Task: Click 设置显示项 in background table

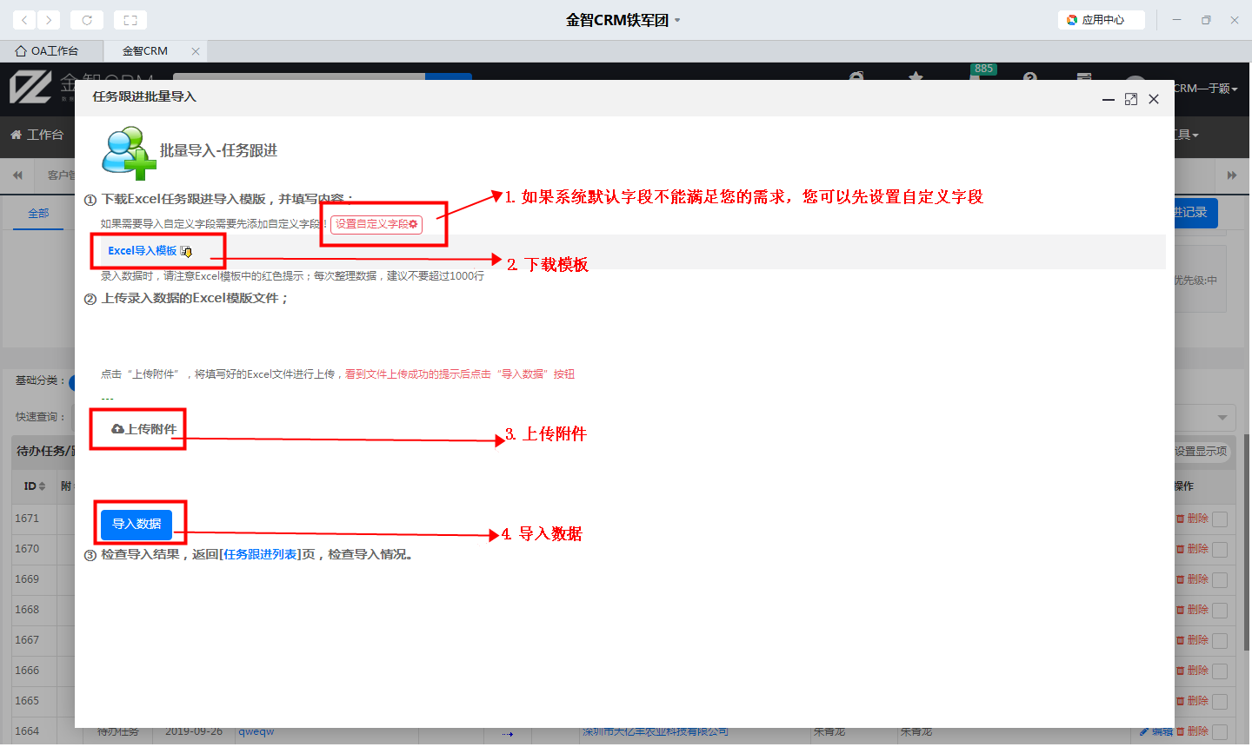Action: point(1202,452)
